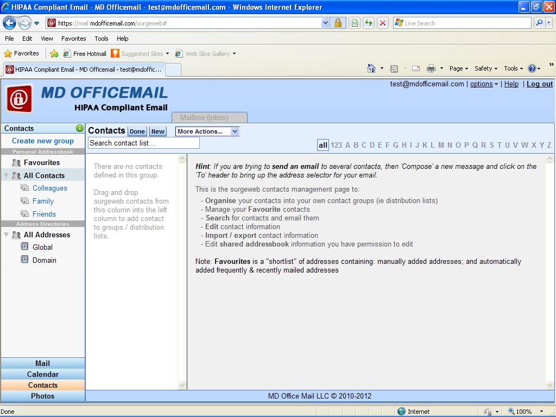Click the Log out link
This screenshot has height=417, width=556.
point(539,84)
